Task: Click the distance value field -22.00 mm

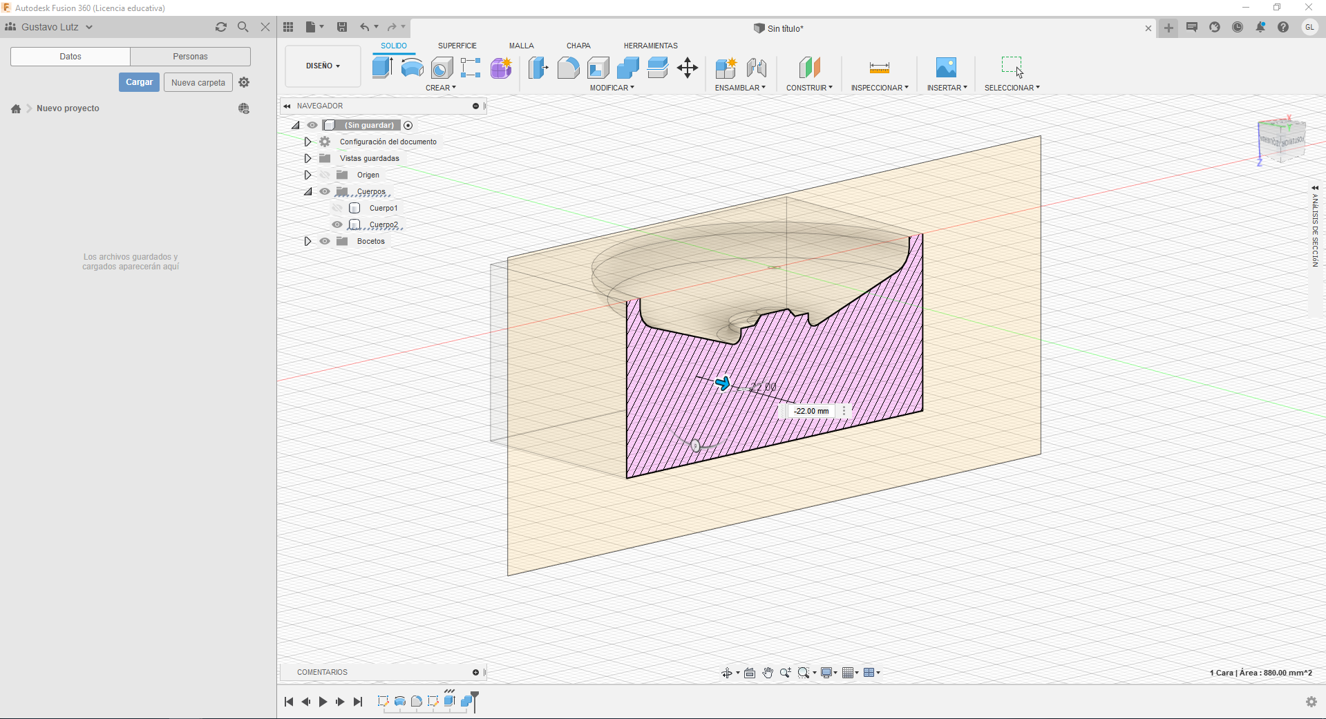Action: pos(811,411)
